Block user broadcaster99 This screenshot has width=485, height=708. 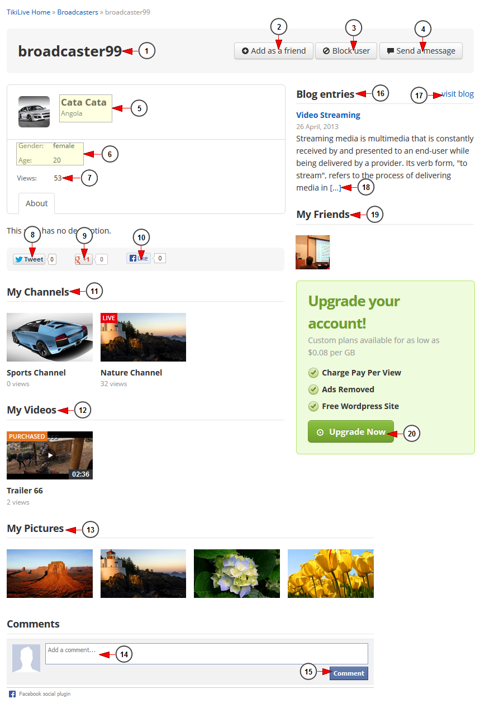(x=346, y=51)
